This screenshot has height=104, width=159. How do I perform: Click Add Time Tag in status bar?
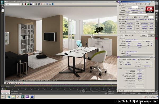tap(111, 94)
